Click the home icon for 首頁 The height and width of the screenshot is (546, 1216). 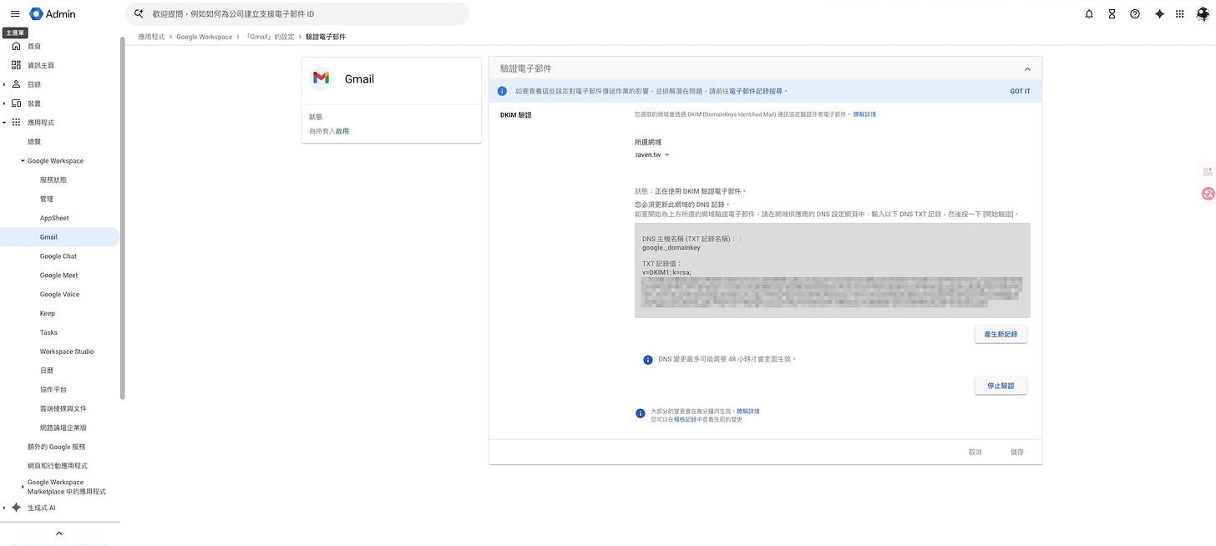pyautogui.click(x=16, y=46)
